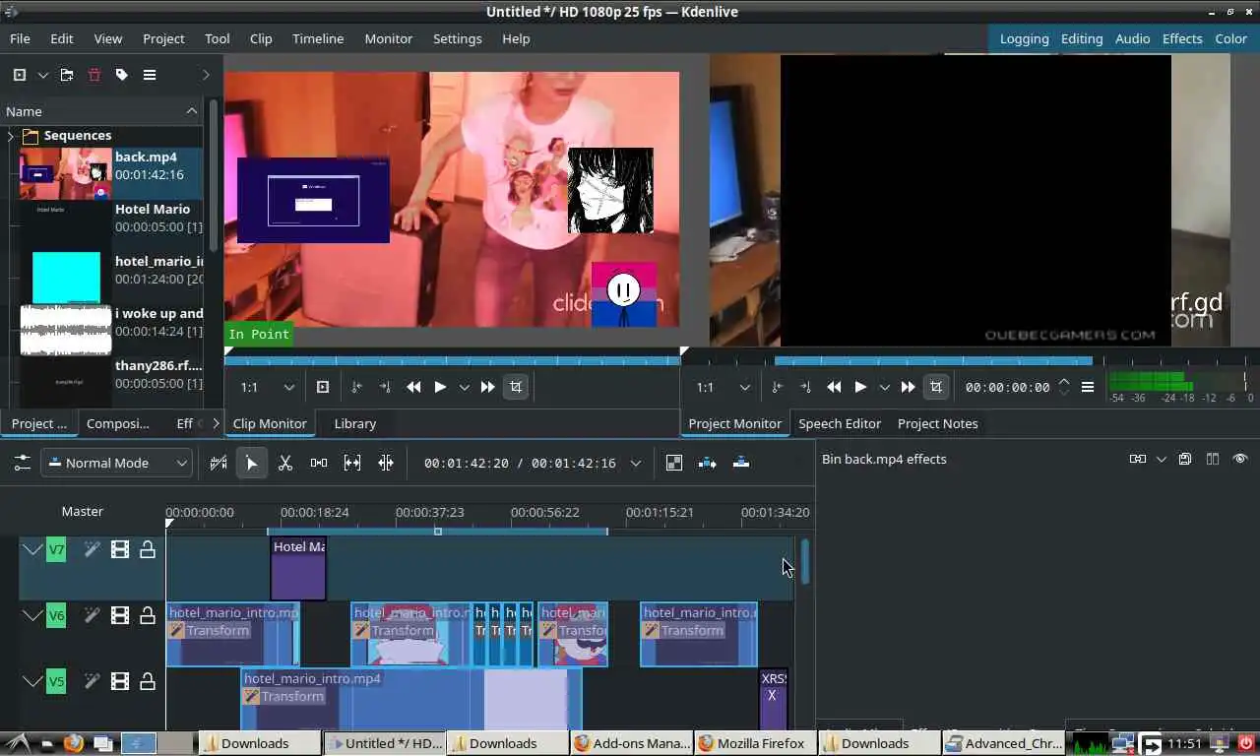Disable effects on track V7 wand icon
The image size is (1260, 756).
pyautogui.click(x=92, y=549)
